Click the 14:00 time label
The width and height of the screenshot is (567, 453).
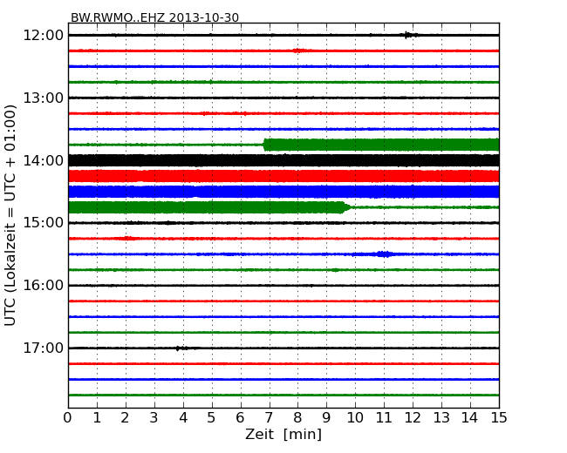coord(43,161)
